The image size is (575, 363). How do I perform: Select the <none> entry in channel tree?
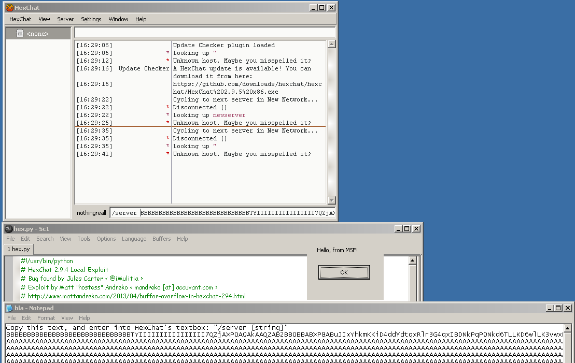coord(37,34)
